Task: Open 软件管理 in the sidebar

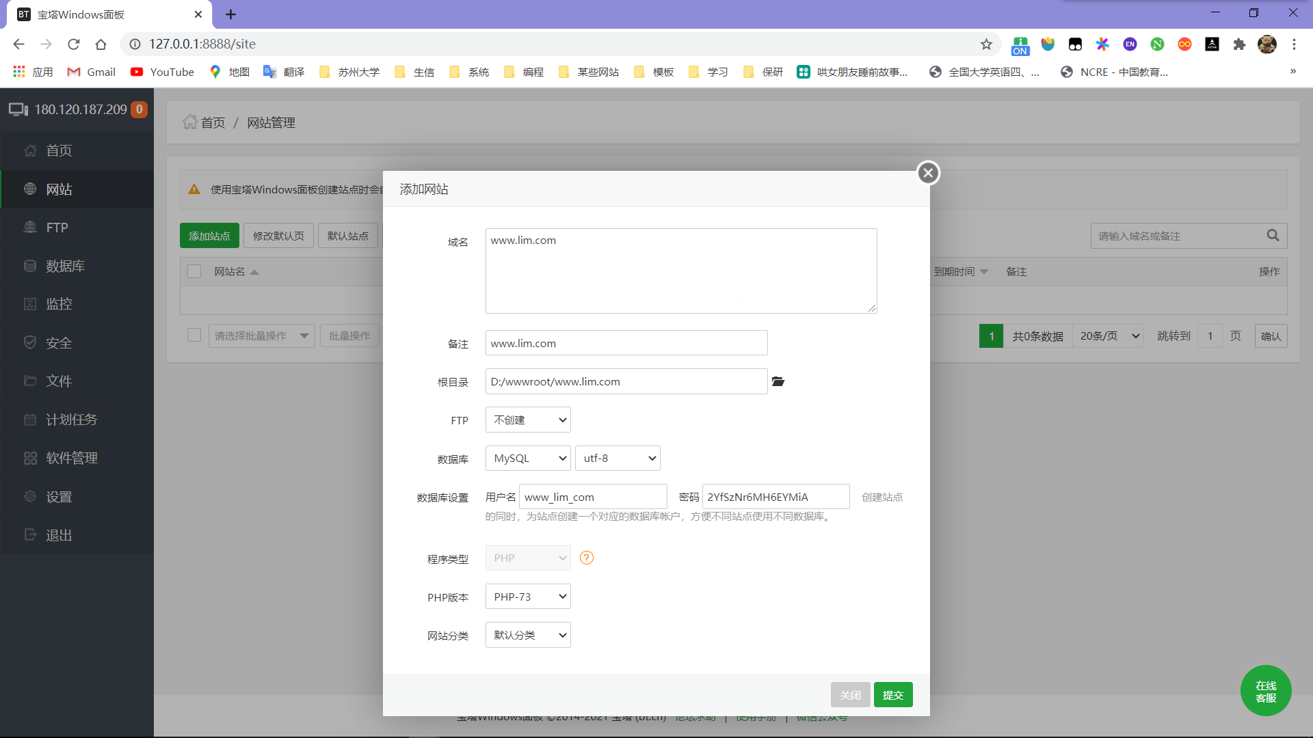Action: pyautogui.click(x=77, y=458)
